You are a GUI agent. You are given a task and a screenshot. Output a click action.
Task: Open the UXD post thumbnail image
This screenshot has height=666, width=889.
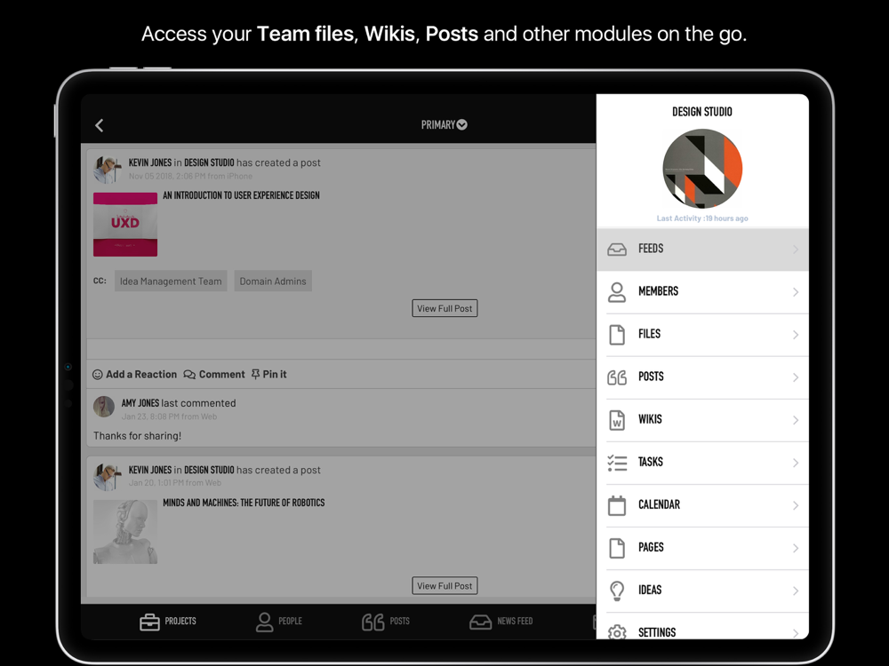[125, 225]
